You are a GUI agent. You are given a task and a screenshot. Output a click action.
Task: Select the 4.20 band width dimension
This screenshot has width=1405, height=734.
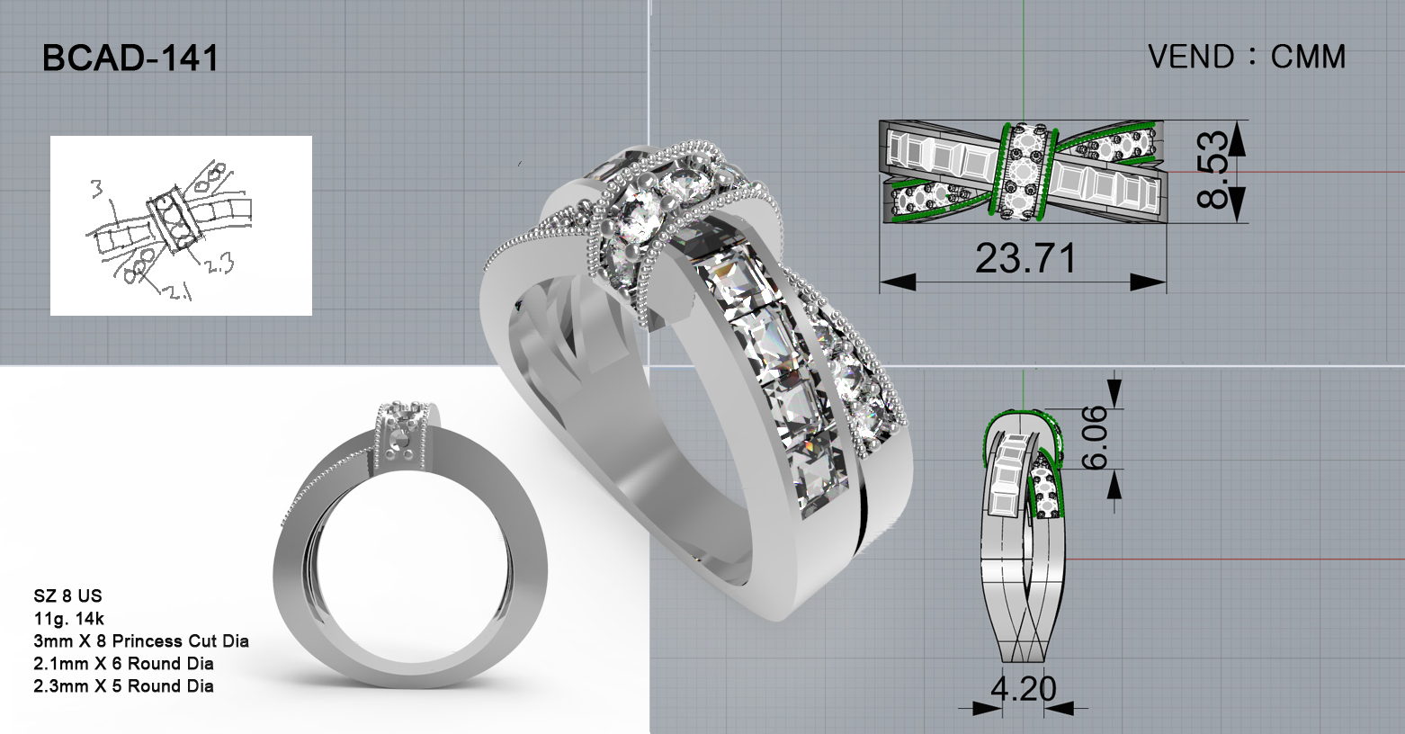(1024, 690)
